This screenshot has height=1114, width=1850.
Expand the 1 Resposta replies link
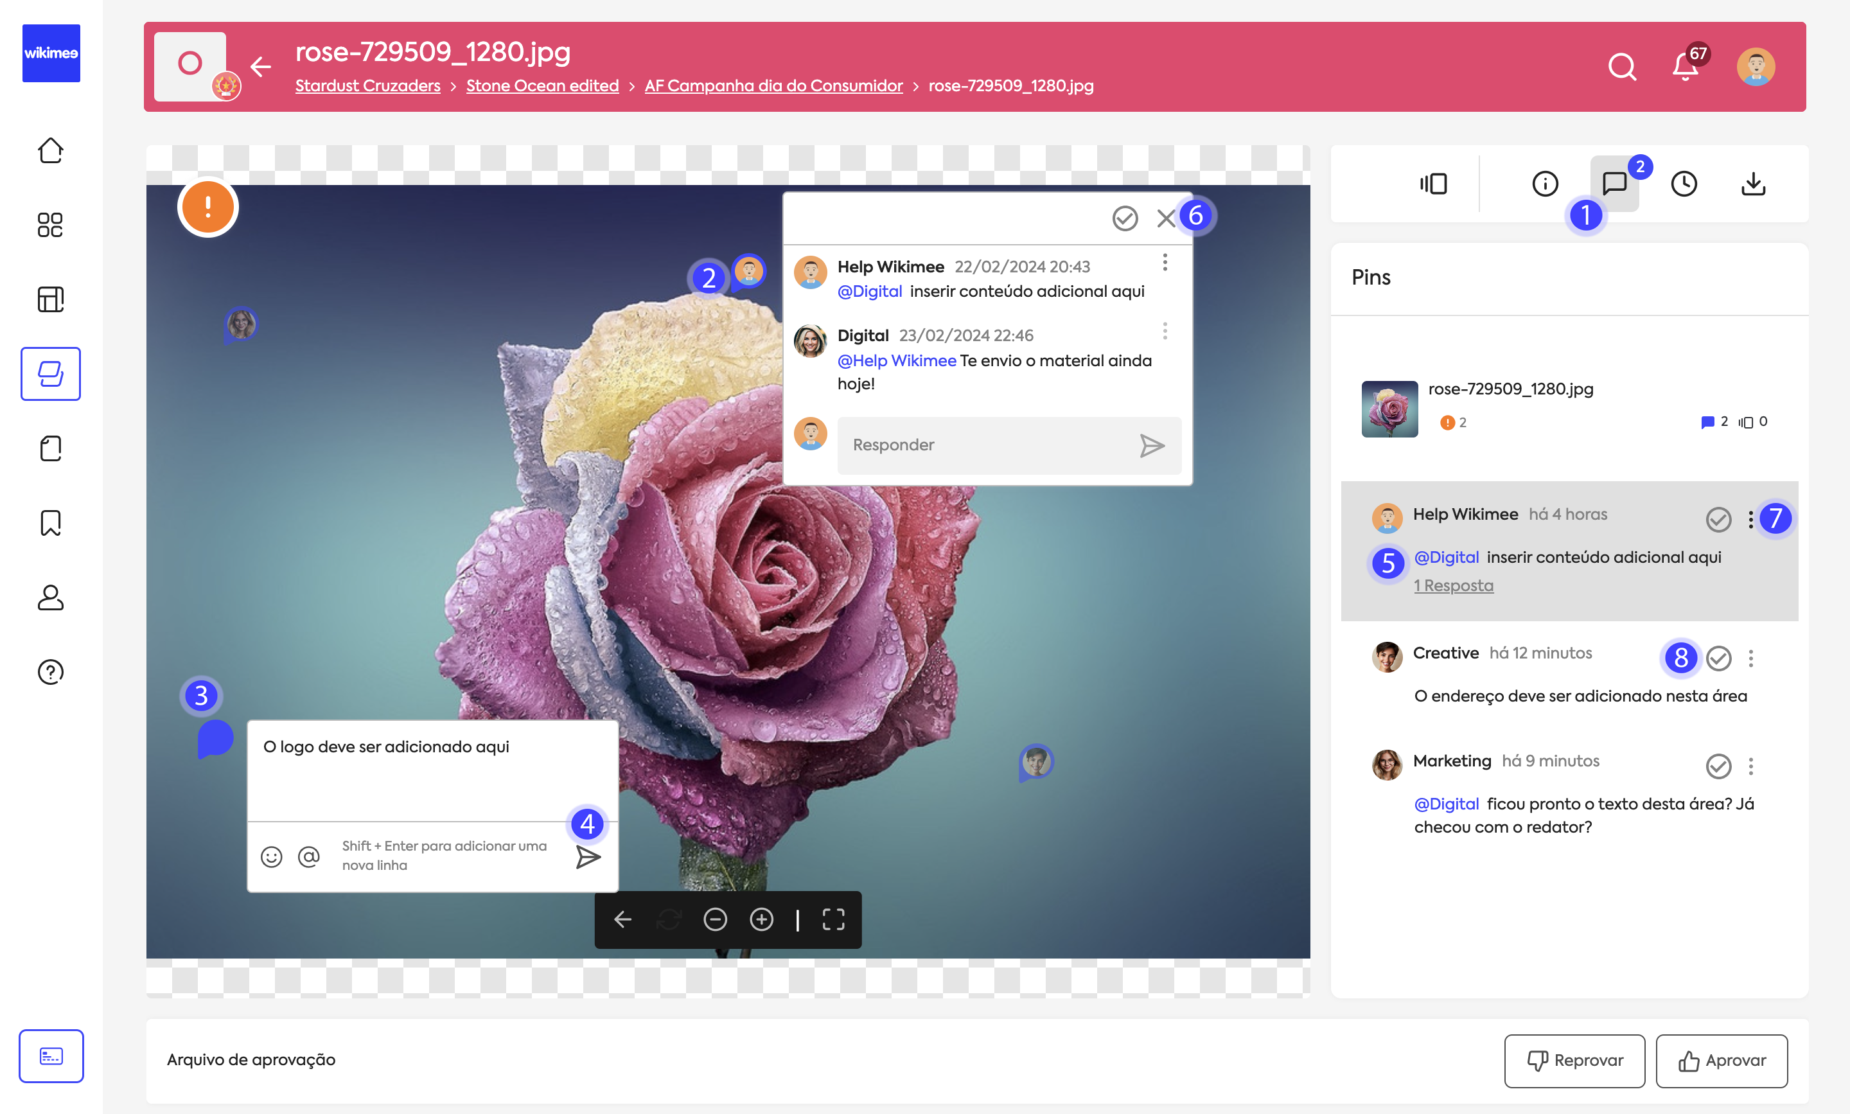(1453, 585)
